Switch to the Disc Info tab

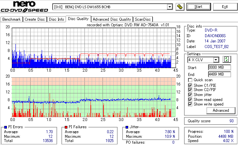57,19
